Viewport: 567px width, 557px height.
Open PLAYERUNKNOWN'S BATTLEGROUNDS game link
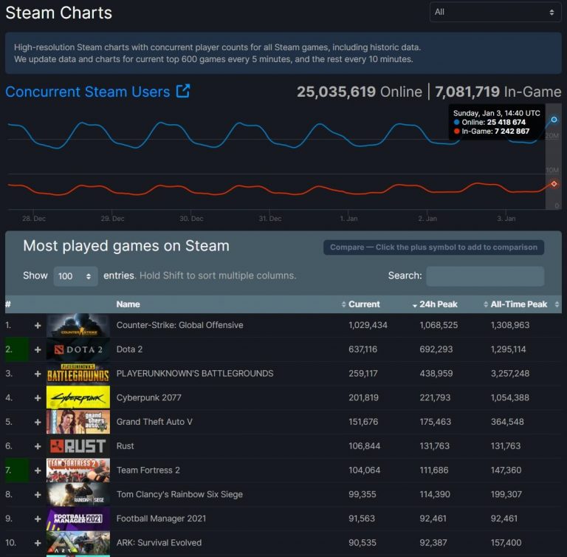click(x=195, y=374)
